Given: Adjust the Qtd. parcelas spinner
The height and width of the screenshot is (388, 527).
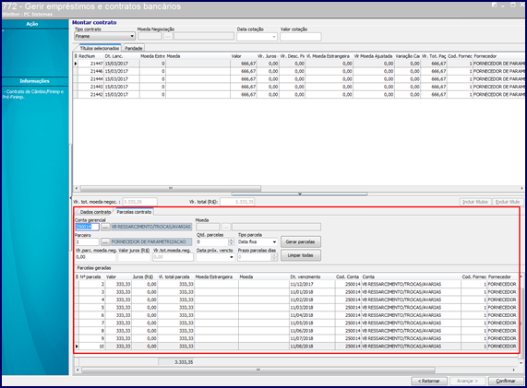Looking at the screenshot, I should point(231,241).
